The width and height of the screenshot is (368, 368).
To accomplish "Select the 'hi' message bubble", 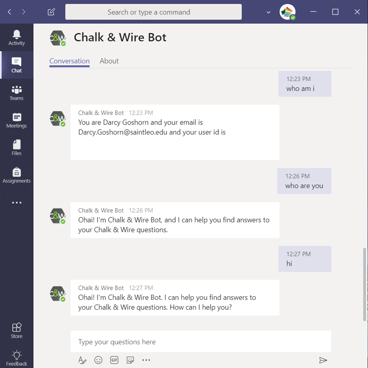I will [x=305, y=259].
